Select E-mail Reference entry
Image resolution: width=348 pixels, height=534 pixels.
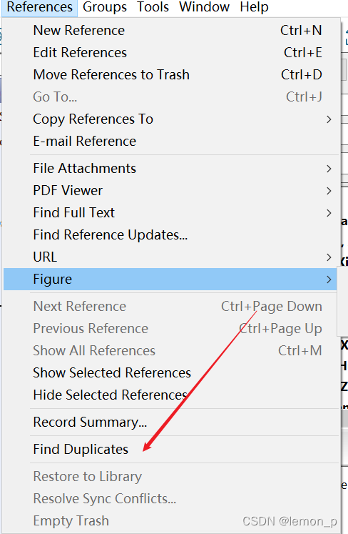pos(170,141)
